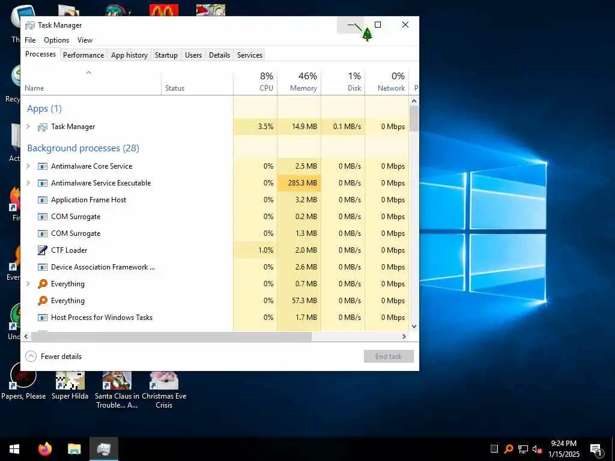The image size is (615, 461).
Task: Open the Windows Start menu
Action: click(x=14, y=449)
